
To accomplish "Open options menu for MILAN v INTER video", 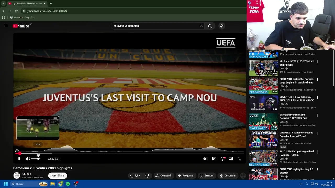I will point(318,62).
